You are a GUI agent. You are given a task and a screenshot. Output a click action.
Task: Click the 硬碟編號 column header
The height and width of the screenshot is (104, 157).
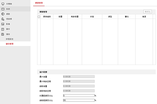click(x=47, y=17)
